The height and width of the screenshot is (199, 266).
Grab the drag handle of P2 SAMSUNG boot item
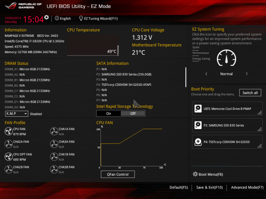(x=259, y=130)
